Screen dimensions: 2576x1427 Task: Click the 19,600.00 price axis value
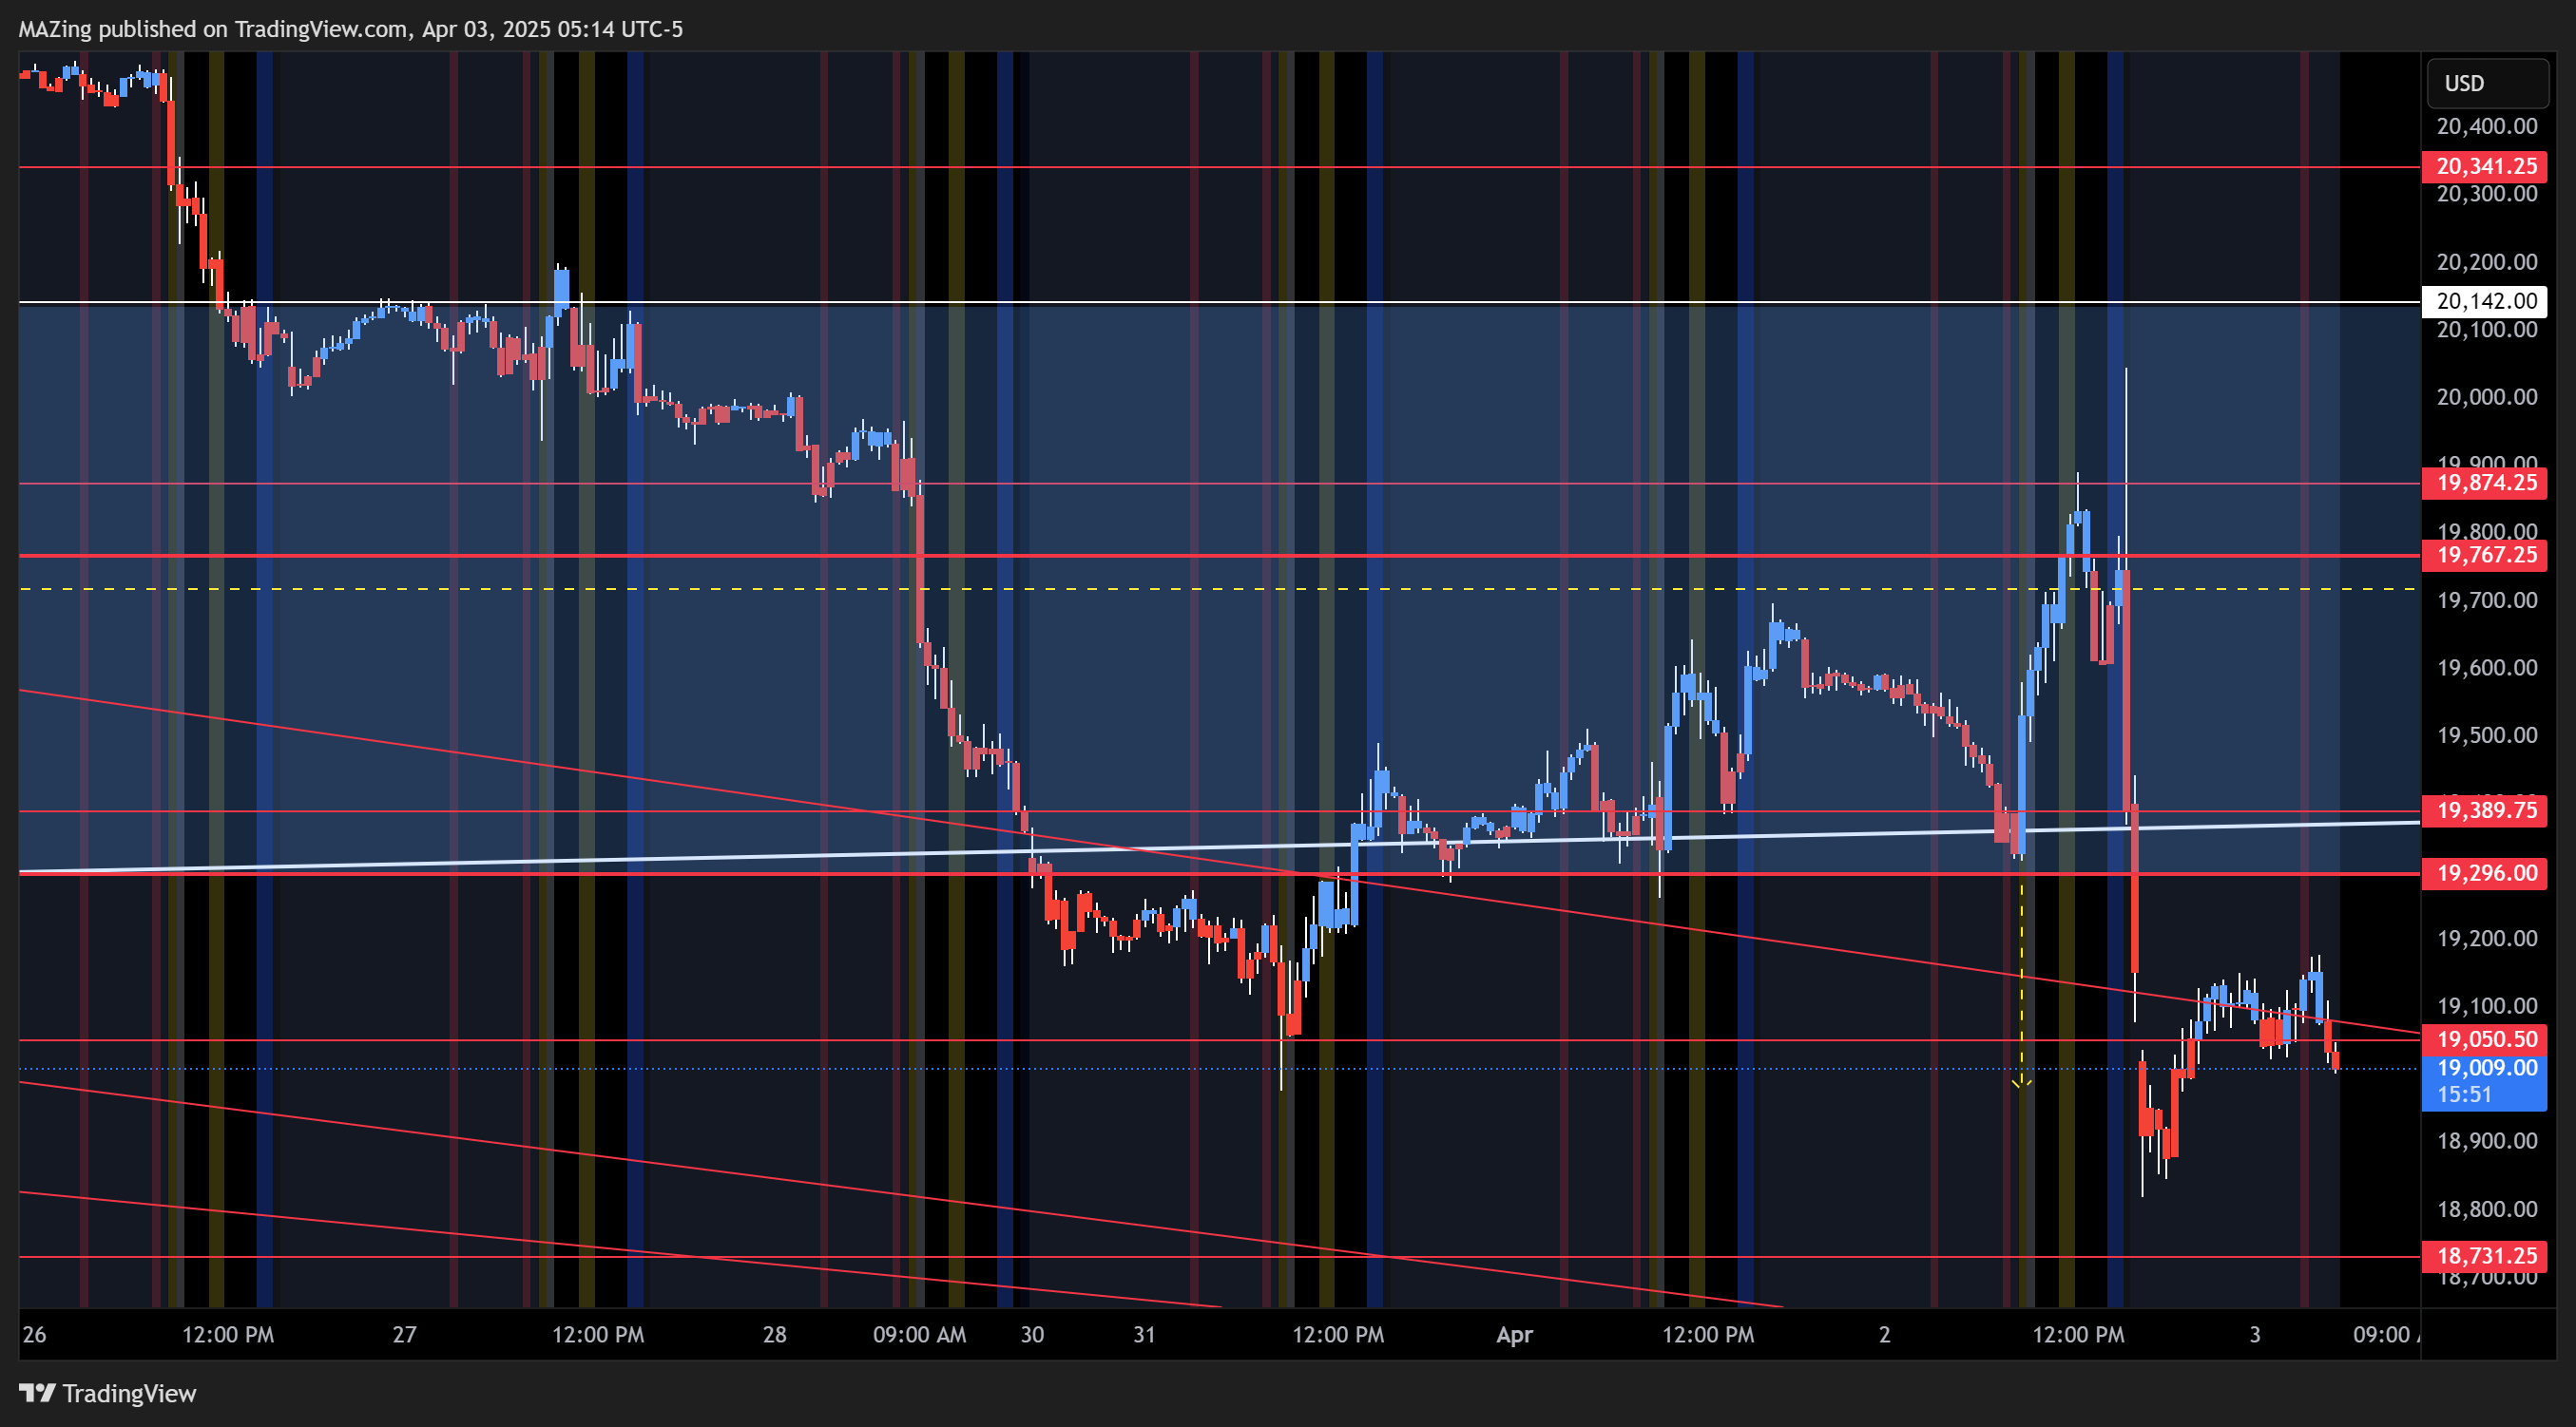tap(2487, 668)
